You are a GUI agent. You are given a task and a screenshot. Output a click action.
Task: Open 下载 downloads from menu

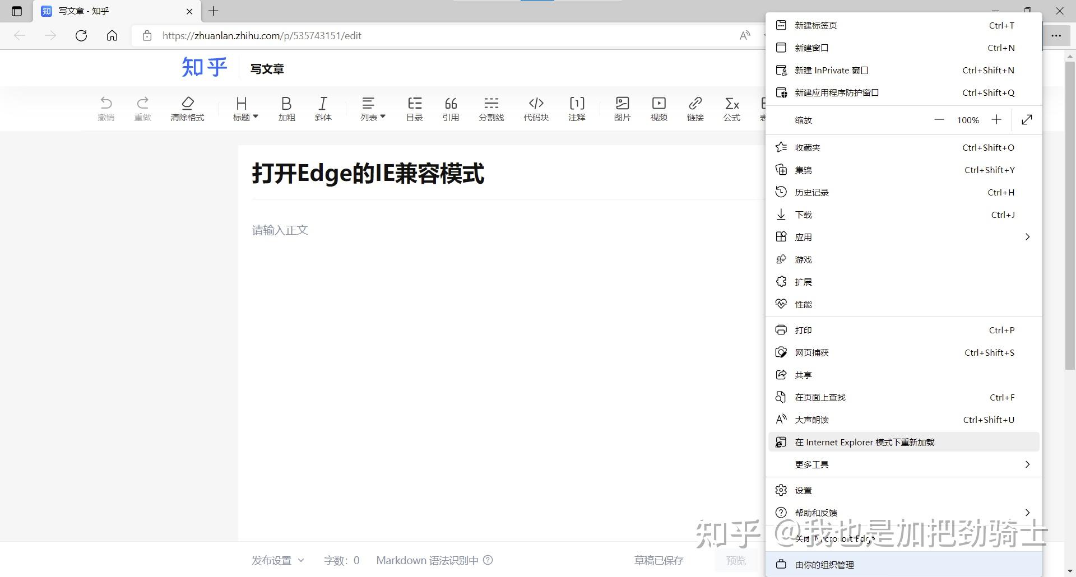[904, 215]
